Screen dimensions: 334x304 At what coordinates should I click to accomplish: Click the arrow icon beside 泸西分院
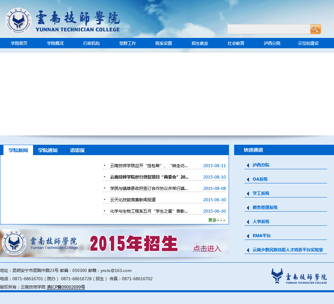click(x=248, y=165)
